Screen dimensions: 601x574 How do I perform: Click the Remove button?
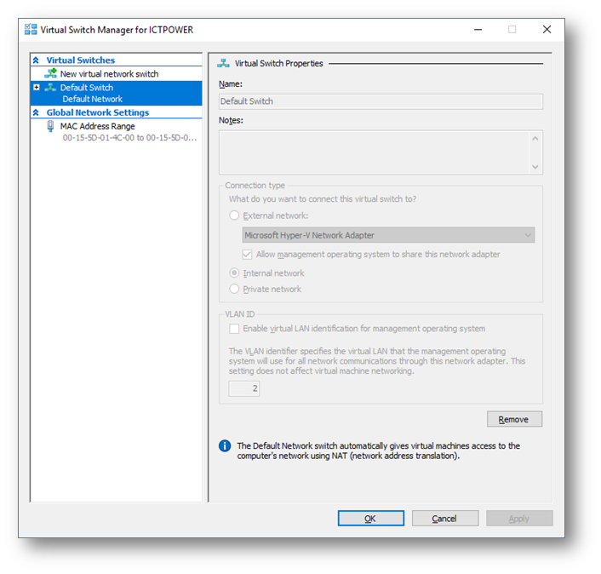coord(514,419)
